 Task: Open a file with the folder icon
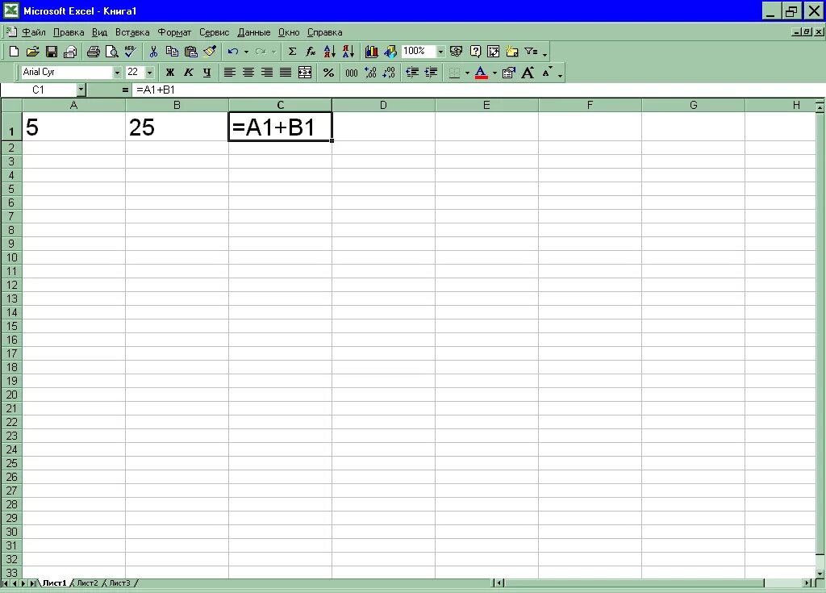tap(32, 51)
